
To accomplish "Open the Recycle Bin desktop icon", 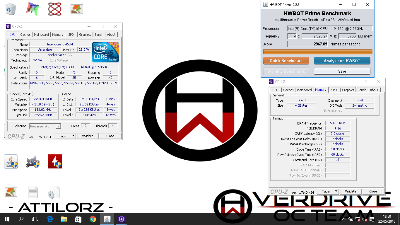I will (x=11, y=9).
